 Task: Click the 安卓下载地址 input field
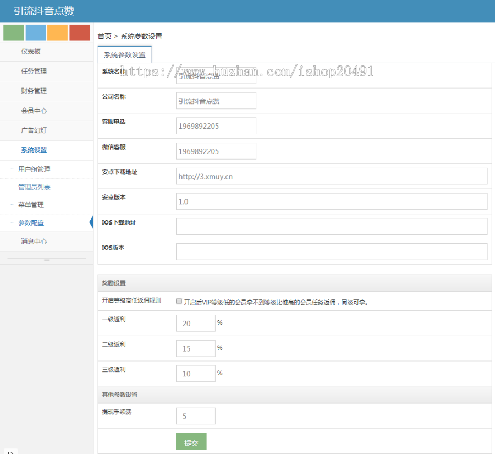[x=332, y=176]
